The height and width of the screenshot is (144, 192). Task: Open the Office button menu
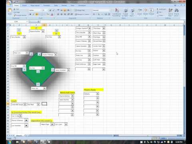coord(9,3)
